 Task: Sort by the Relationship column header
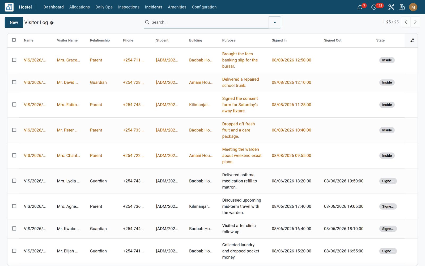[100, 40]
